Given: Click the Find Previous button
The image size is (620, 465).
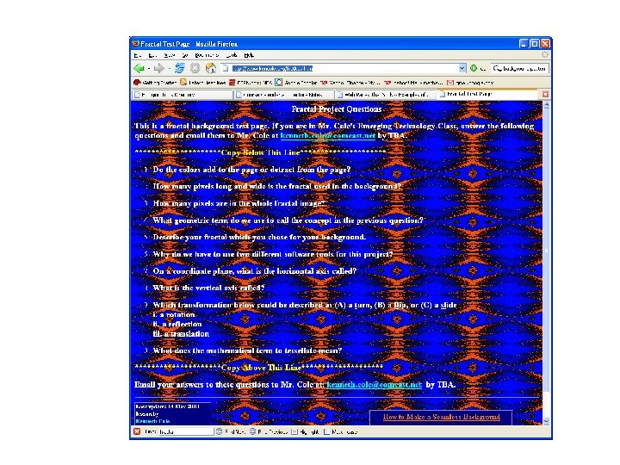Looking at the screenshot, I should 268,431.
